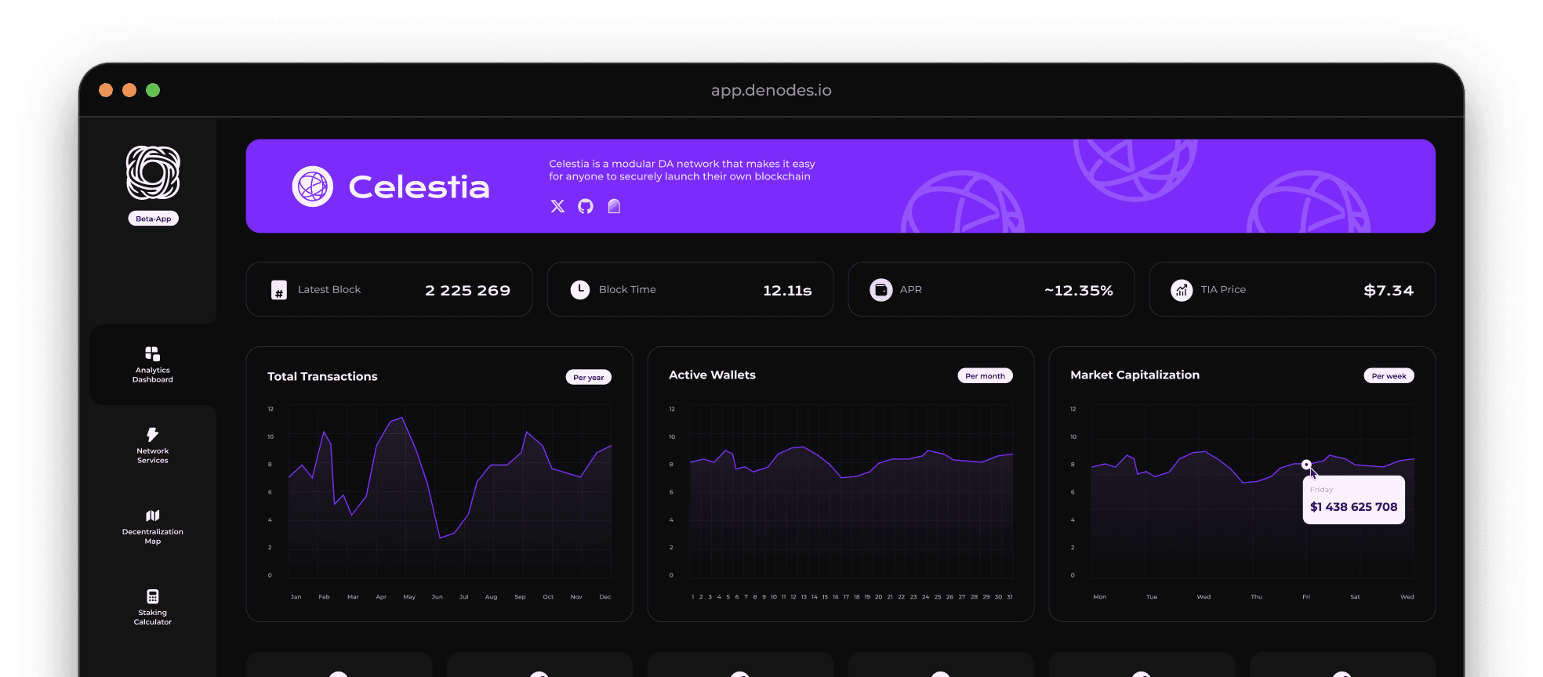Click the $1 438 625 708 tooltip value

[1353, 507]
